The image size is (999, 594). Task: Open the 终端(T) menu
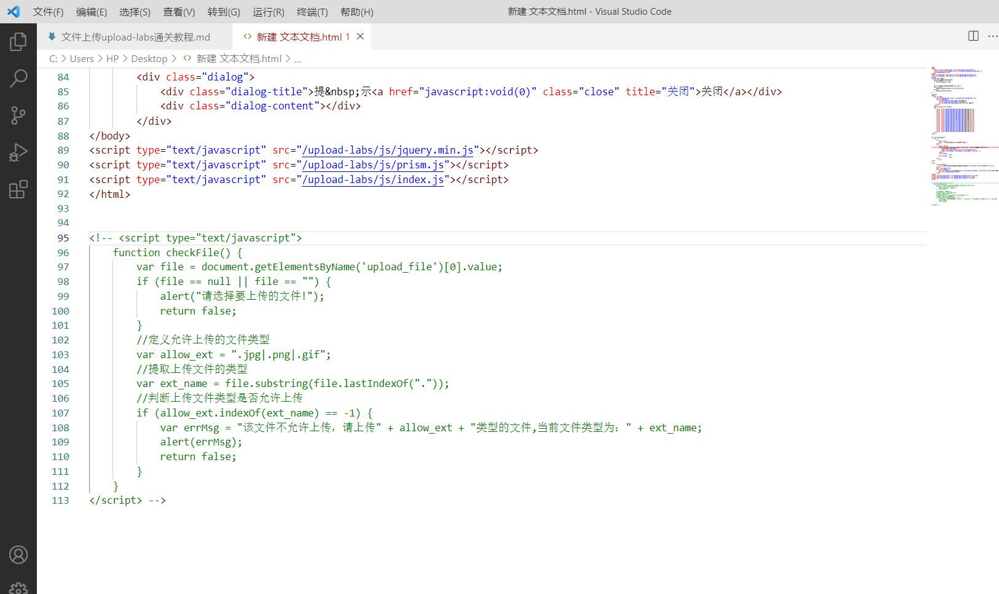tap(312, 12)
